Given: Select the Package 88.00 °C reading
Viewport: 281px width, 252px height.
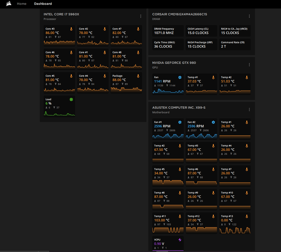Looking at the screenshot, I should click(119, 80).
